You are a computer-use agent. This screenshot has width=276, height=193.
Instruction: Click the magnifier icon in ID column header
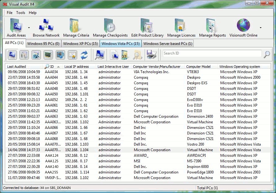47,66
